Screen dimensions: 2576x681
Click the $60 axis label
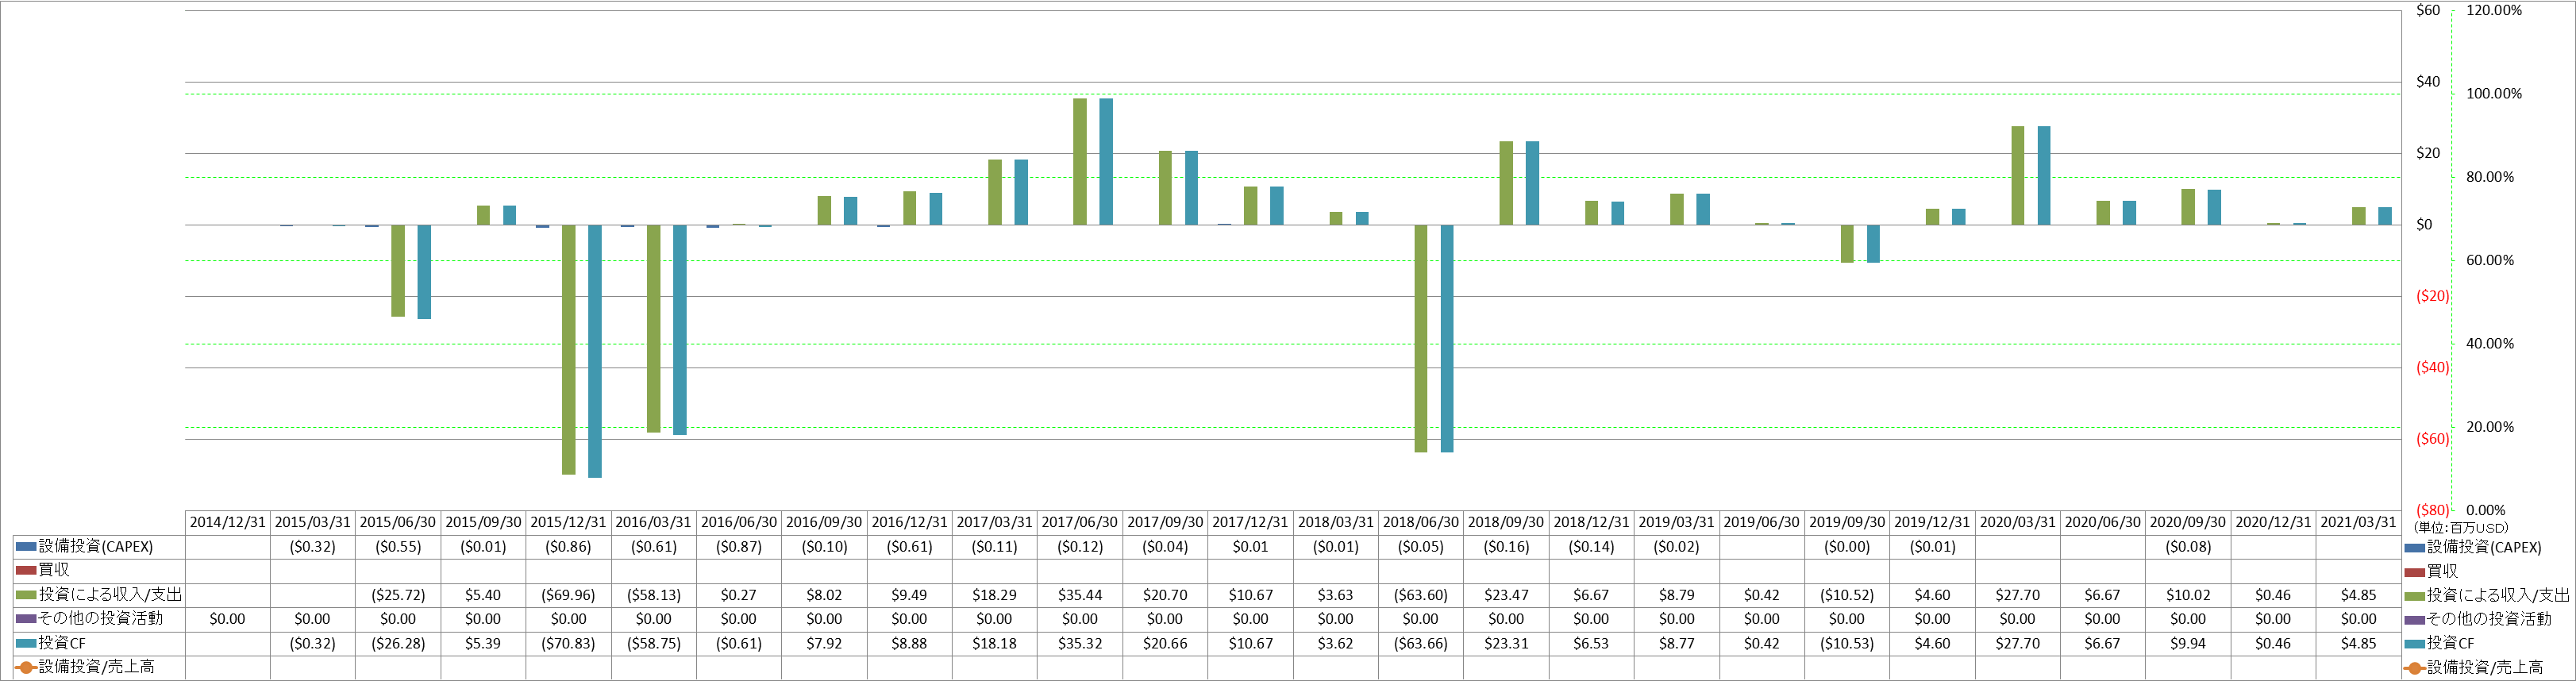2428,11
